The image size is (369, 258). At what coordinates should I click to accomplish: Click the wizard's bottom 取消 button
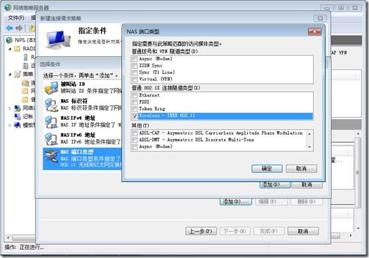click(x=303, y=232)
